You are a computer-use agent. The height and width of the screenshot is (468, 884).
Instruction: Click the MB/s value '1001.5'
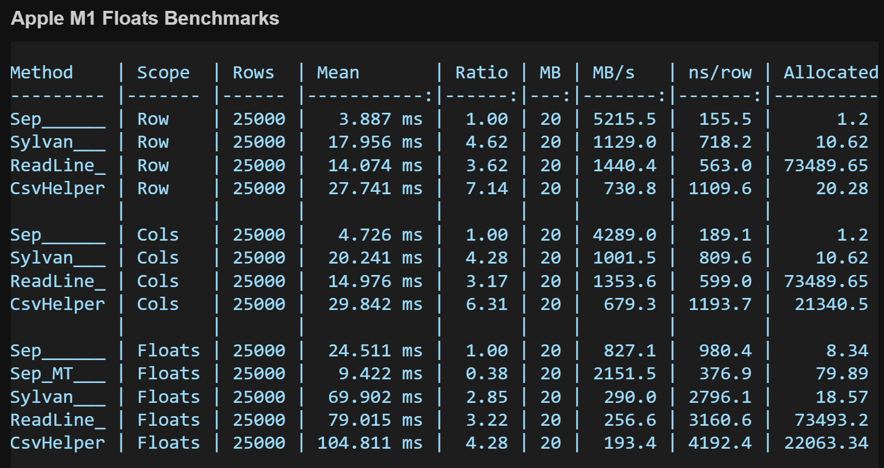pyautogui.click(x=624, y=258)
